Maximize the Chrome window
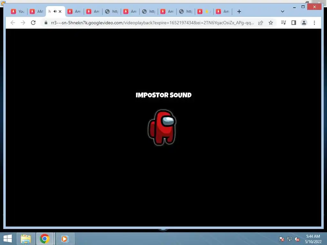Viewport: 327px width, 245px height. click(x=303, y=7)
